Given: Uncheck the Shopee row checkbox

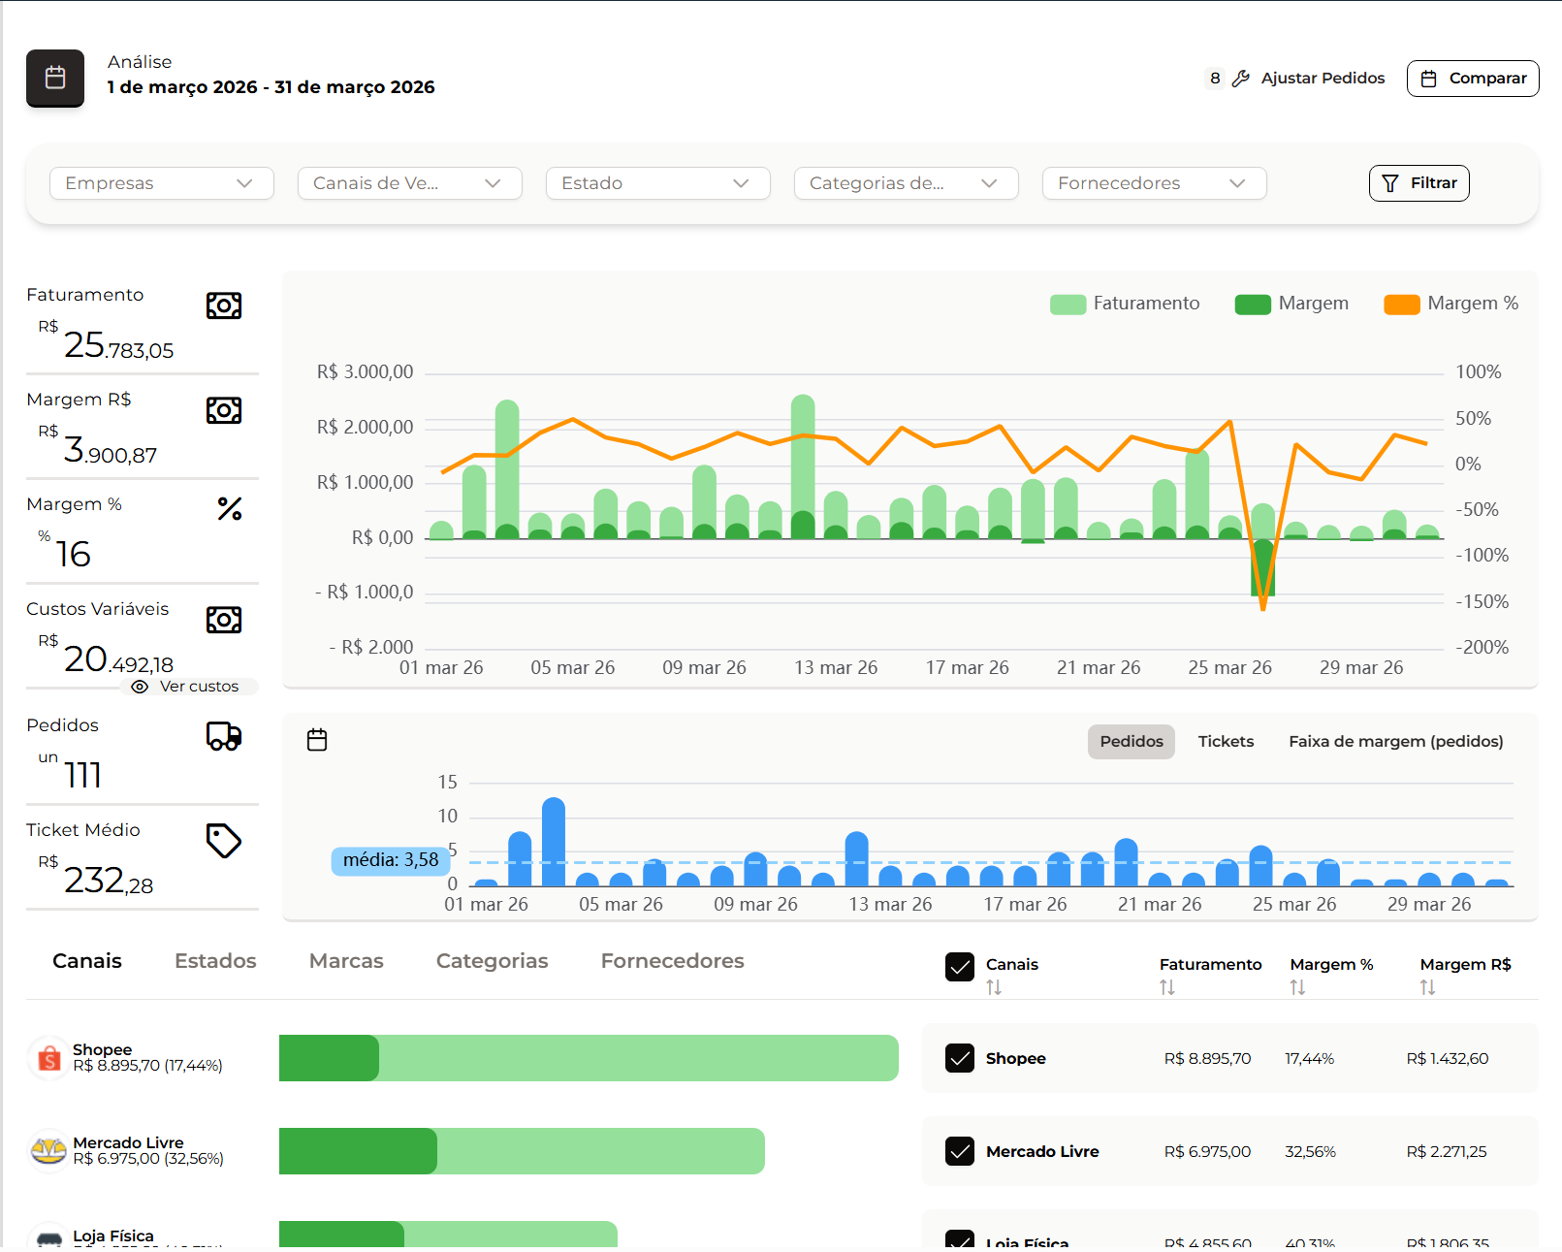Looking at the screenshot, I should (960, 1058).
